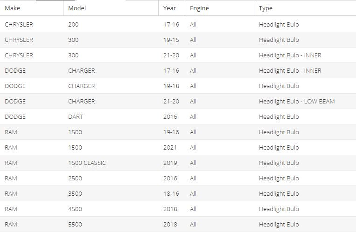Select Dodge Charger 17-16 row
Screen dimensions: 356x233
[178, 70]
